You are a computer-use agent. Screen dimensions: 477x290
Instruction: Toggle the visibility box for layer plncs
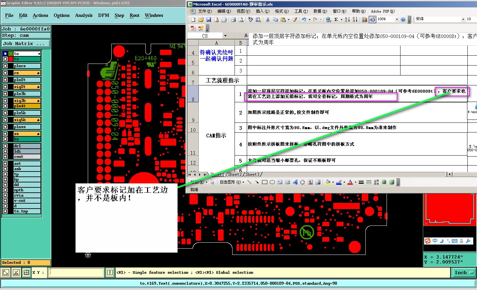[5, 66]
